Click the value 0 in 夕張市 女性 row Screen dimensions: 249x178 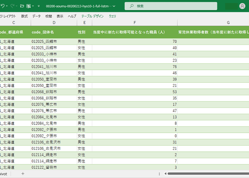(135, 136)
